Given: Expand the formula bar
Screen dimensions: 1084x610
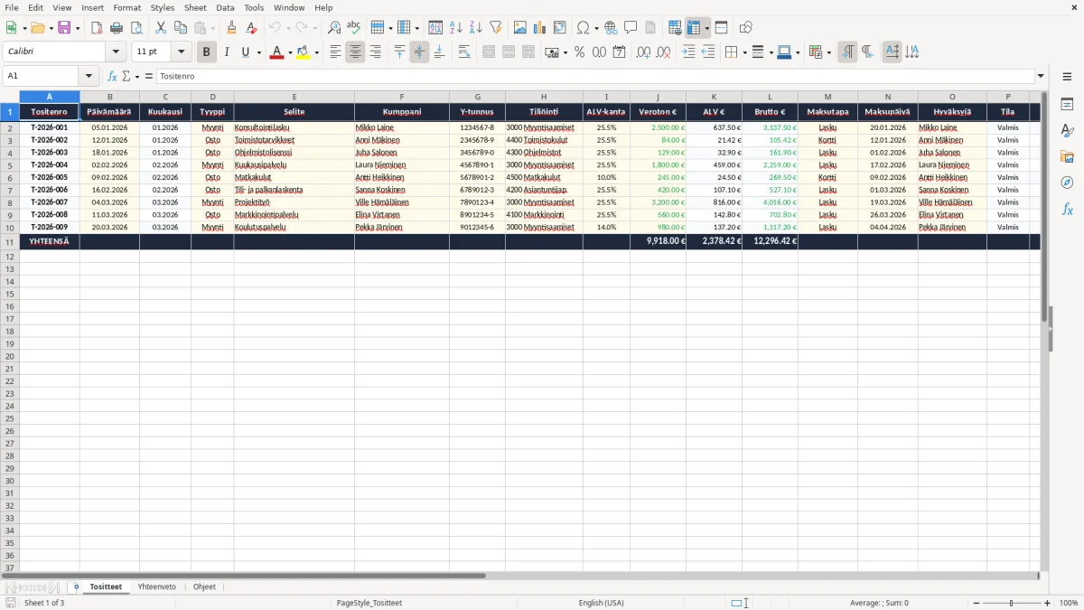Looking at the screenshot, I should (1041, 76).
